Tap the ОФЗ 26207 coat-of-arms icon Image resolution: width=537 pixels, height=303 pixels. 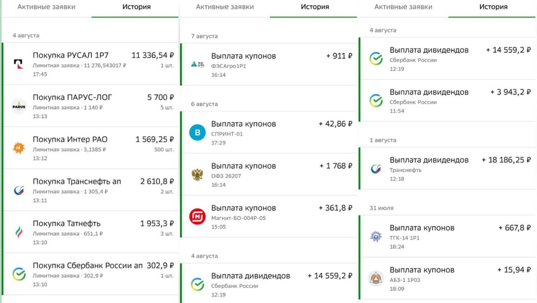tap(197, 175)
